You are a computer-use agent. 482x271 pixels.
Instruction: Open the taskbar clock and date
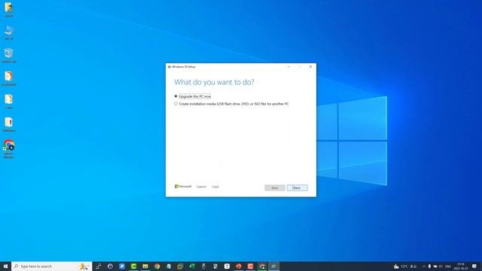pyautogui.click(x=461, y=266)
